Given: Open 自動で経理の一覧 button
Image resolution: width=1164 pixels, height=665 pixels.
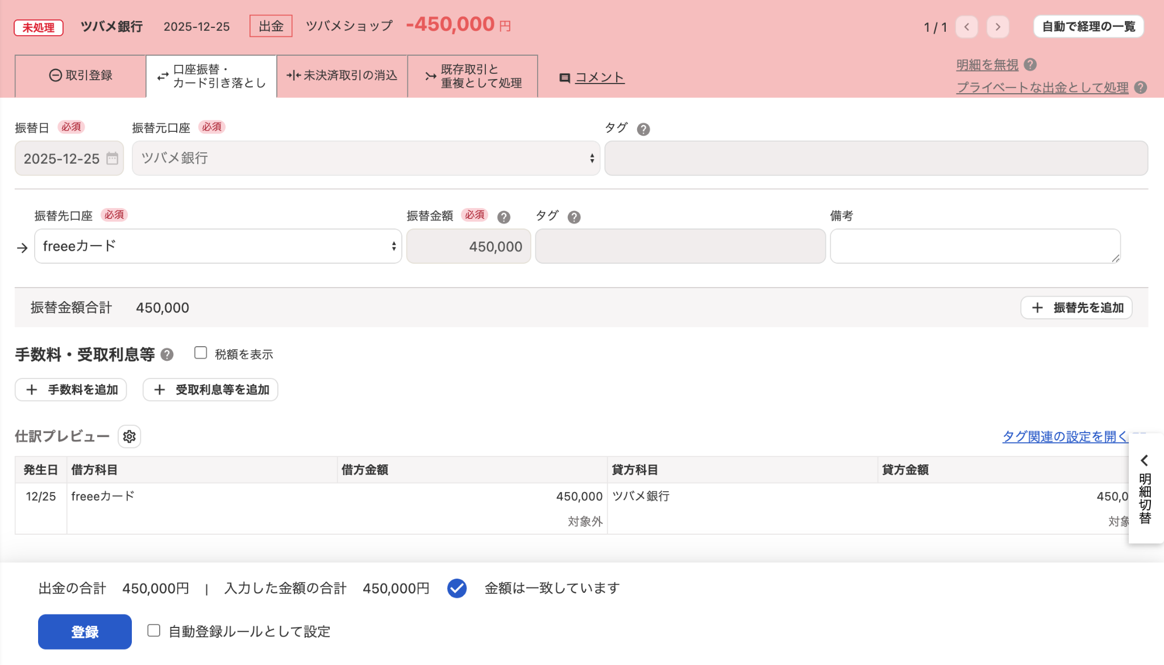Looking at the screenshot, I should coord(1088,27).
